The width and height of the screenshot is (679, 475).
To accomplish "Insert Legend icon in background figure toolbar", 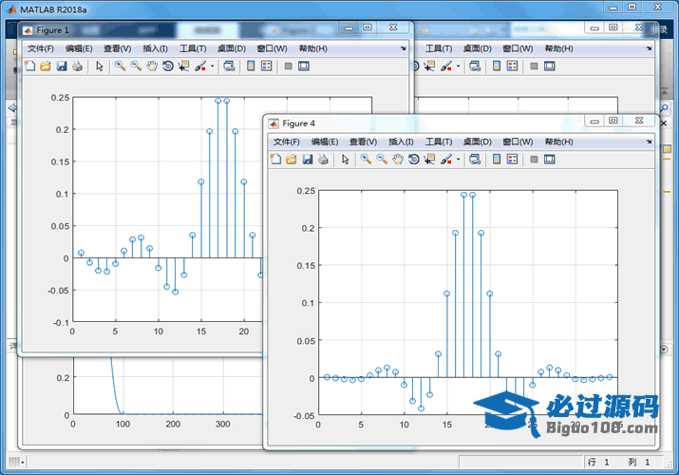I will click(x=512, y=66).
